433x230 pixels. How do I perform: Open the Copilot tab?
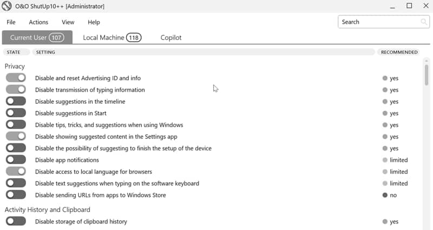(x=171, y=38)
